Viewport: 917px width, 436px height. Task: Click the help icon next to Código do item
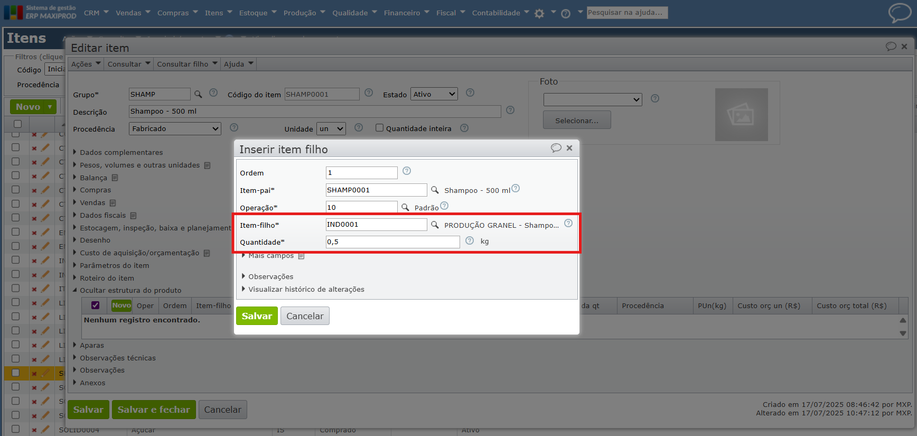[x=369, y=92]
